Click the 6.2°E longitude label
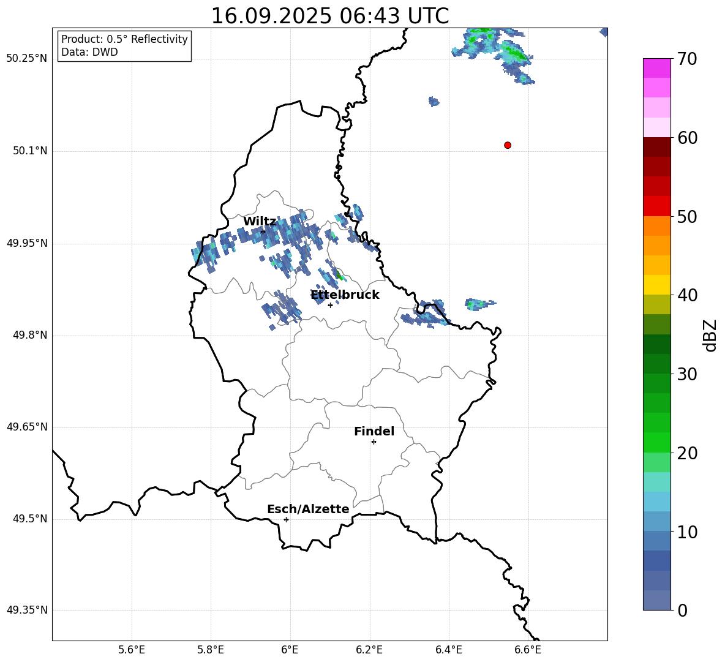This screenshot has width=725, height=662. point(369,650)
